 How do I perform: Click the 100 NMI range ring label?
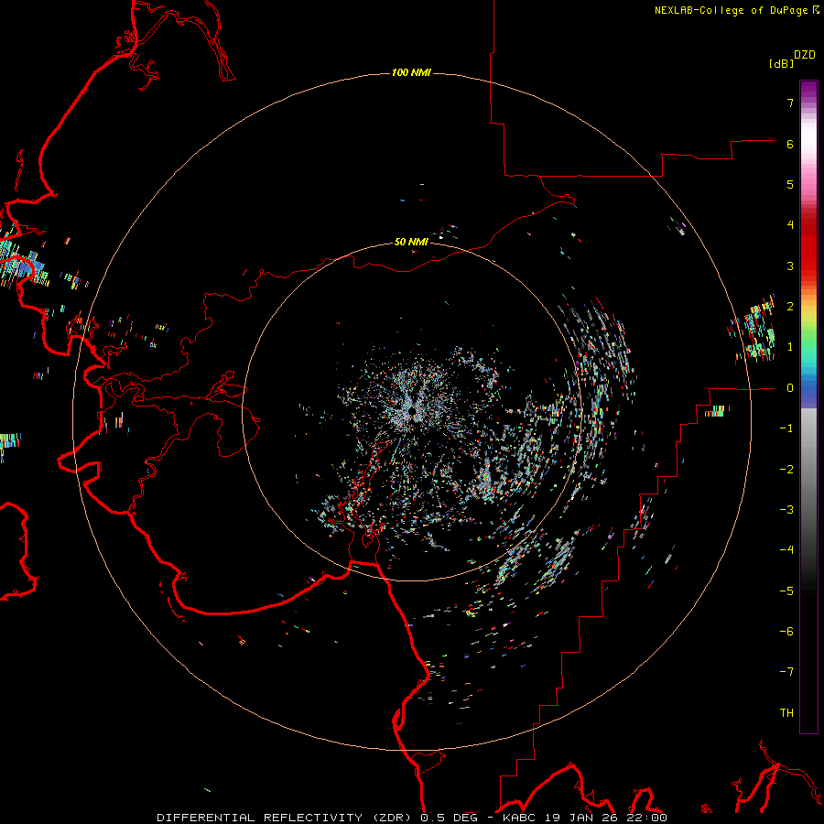[x=411, y=72]
